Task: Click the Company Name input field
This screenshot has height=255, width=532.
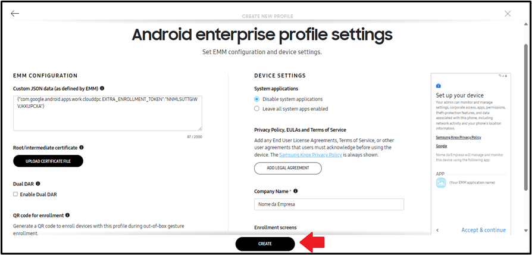Action: click(329, 204)
